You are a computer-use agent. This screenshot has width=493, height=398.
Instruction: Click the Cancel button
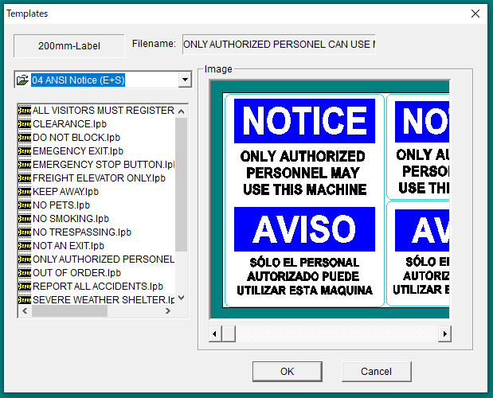click(x=376, y=372)
